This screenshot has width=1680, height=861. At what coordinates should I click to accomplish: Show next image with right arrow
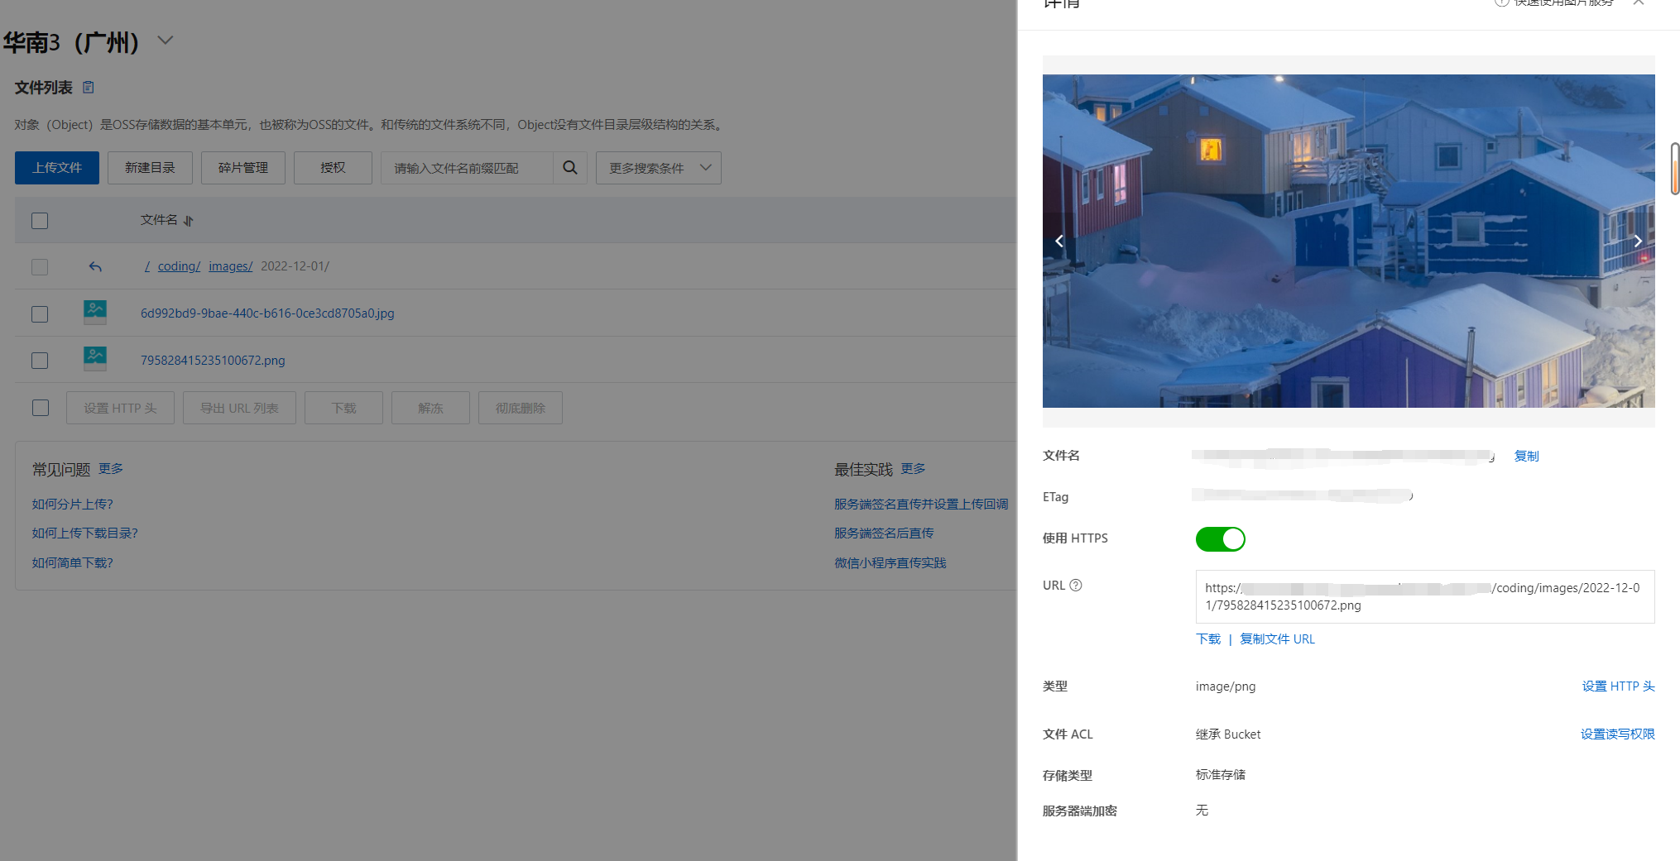tap(1638, 241)
